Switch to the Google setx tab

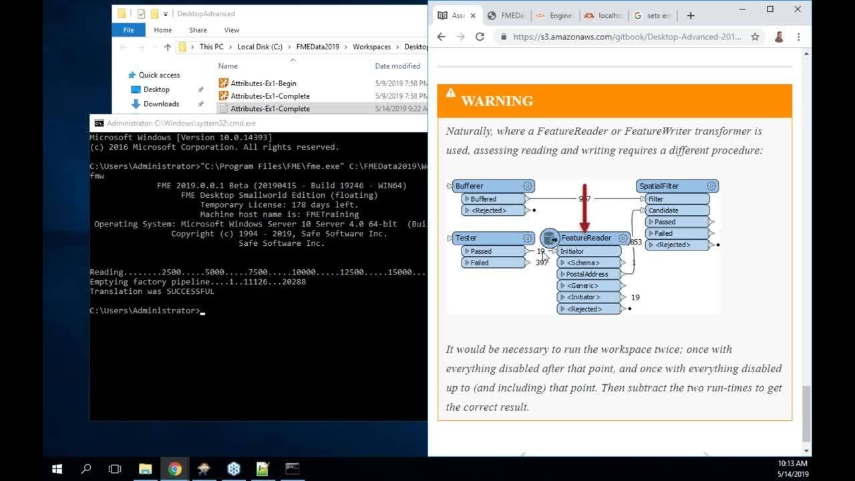(651, 15)
